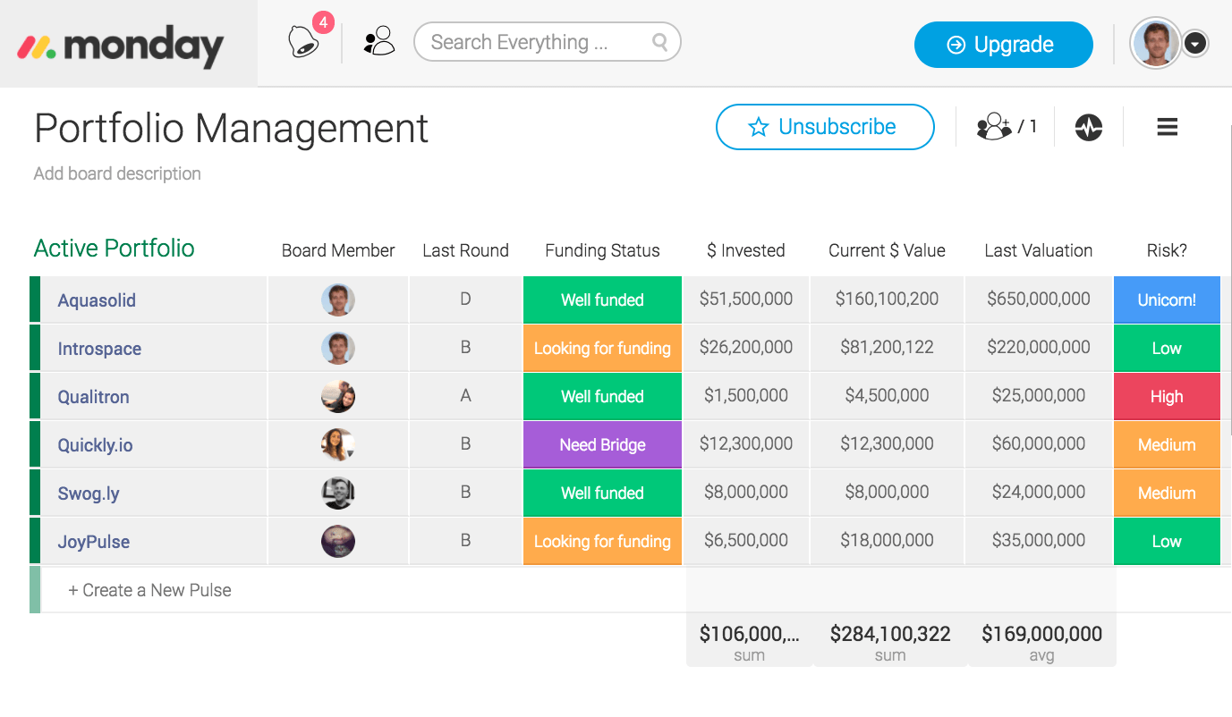Screen dimensions: 1232x717
Task: Click the Funding Status column header
Action: pos(602,250)
